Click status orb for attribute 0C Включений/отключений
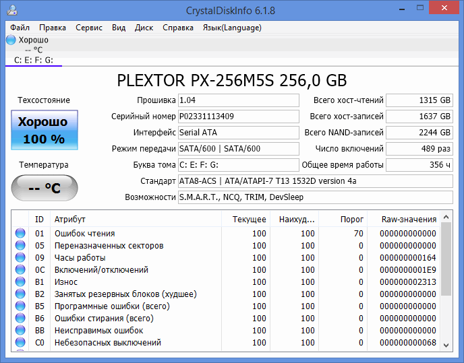 click(20, 269)
